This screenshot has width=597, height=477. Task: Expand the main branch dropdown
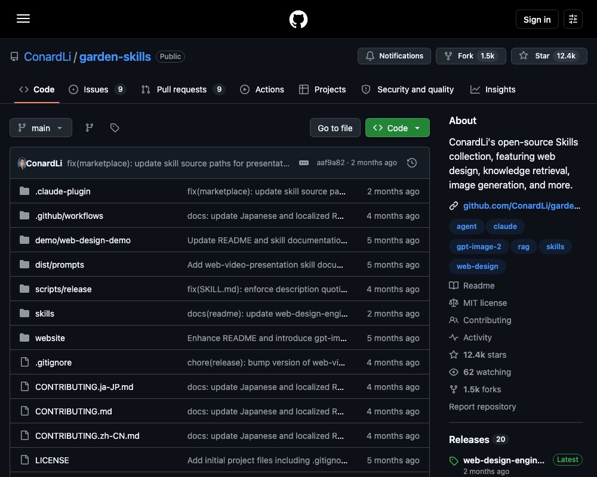[x=41, y=128]
